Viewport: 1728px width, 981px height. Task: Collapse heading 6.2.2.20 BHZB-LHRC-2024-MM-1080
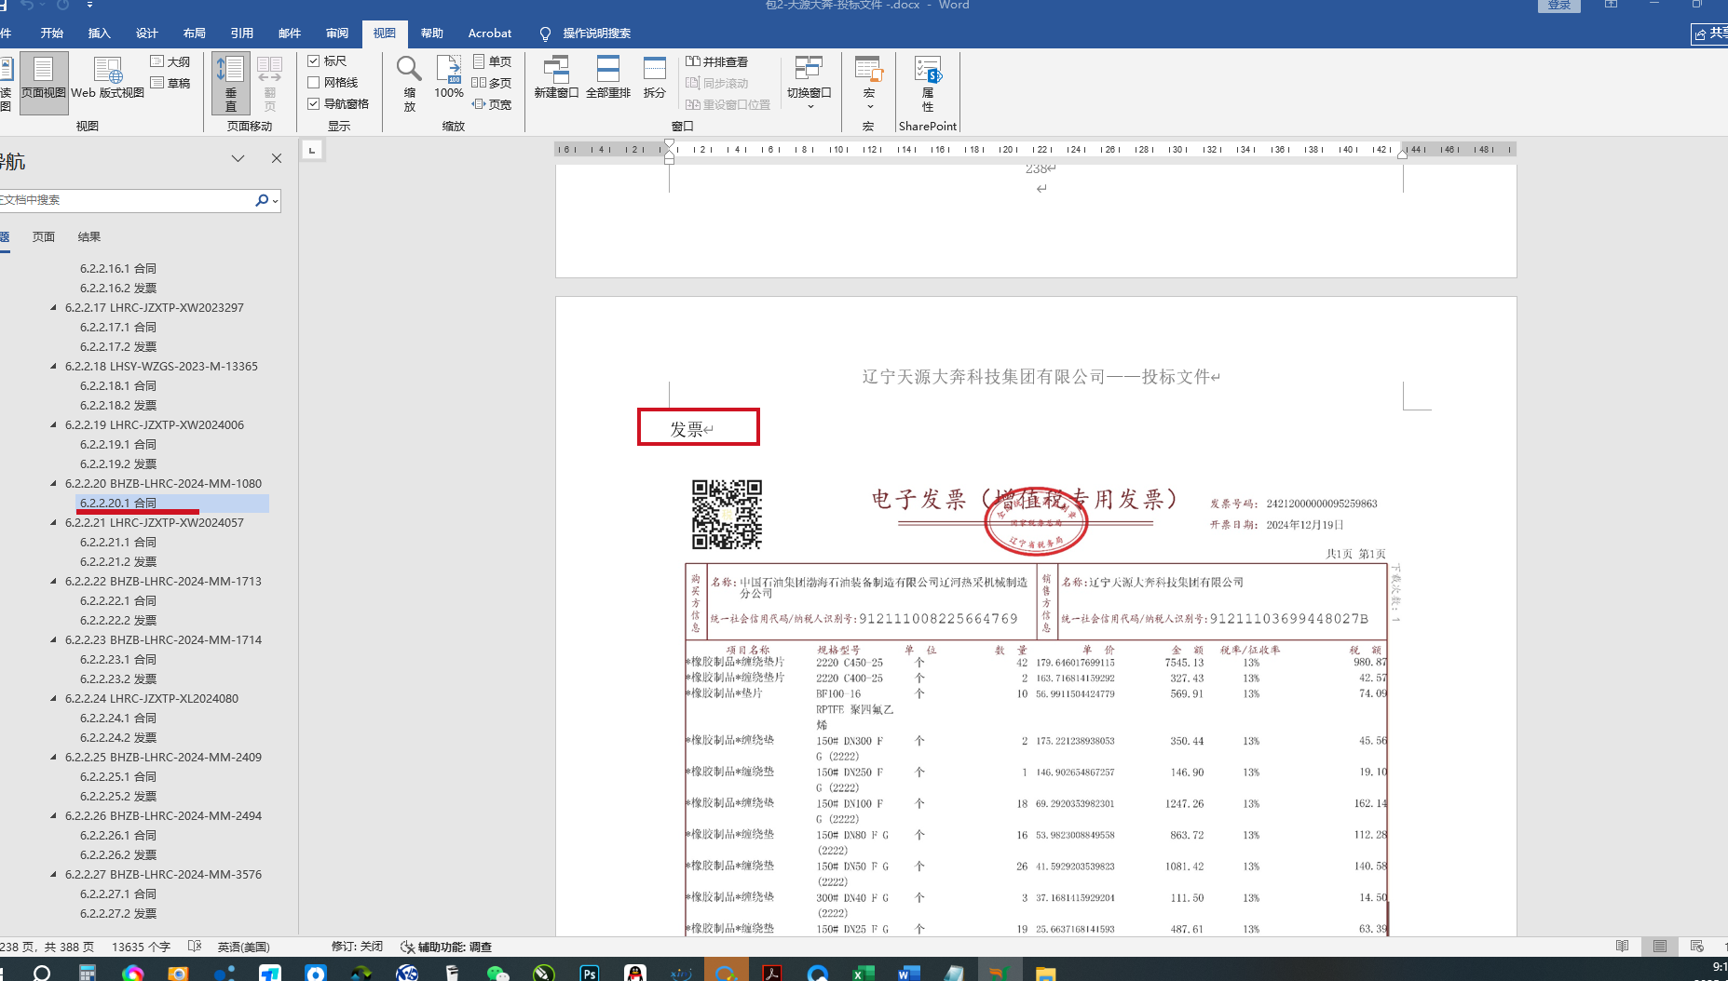53,484
